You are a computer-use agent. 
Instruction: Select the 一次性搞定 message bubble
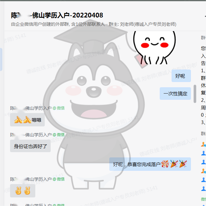tap(175, 94)
